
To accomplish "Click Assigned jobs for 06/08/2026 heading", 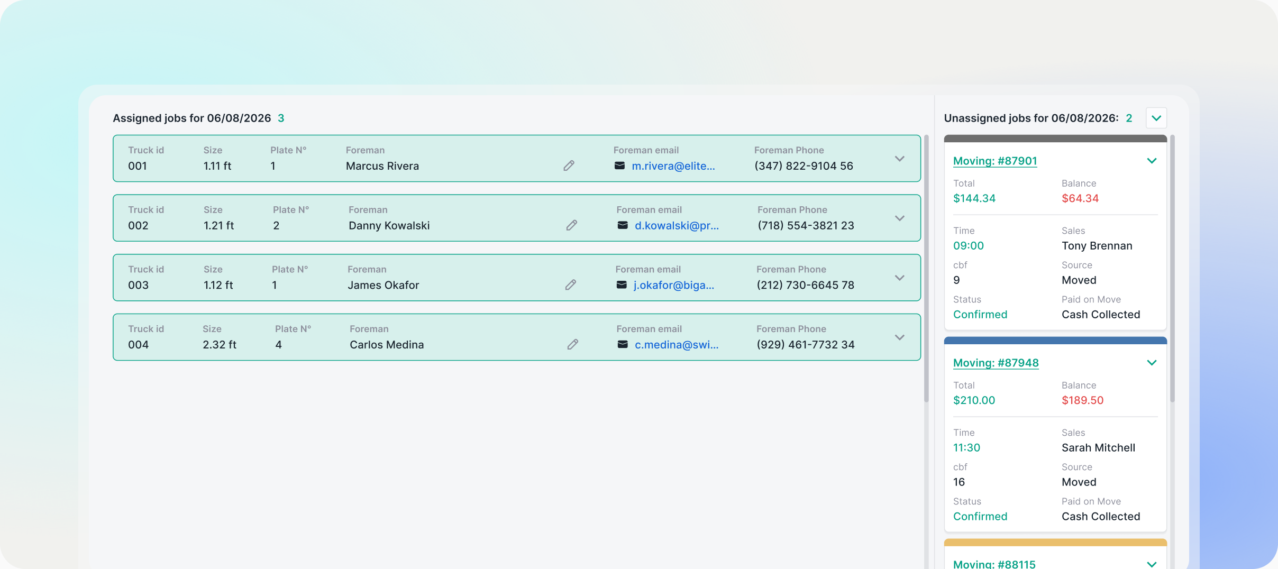I will click(x=191, y=118).
